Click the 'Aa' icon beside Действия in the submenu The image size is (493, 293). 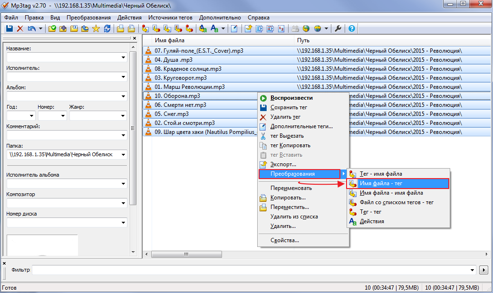(353, 221)
